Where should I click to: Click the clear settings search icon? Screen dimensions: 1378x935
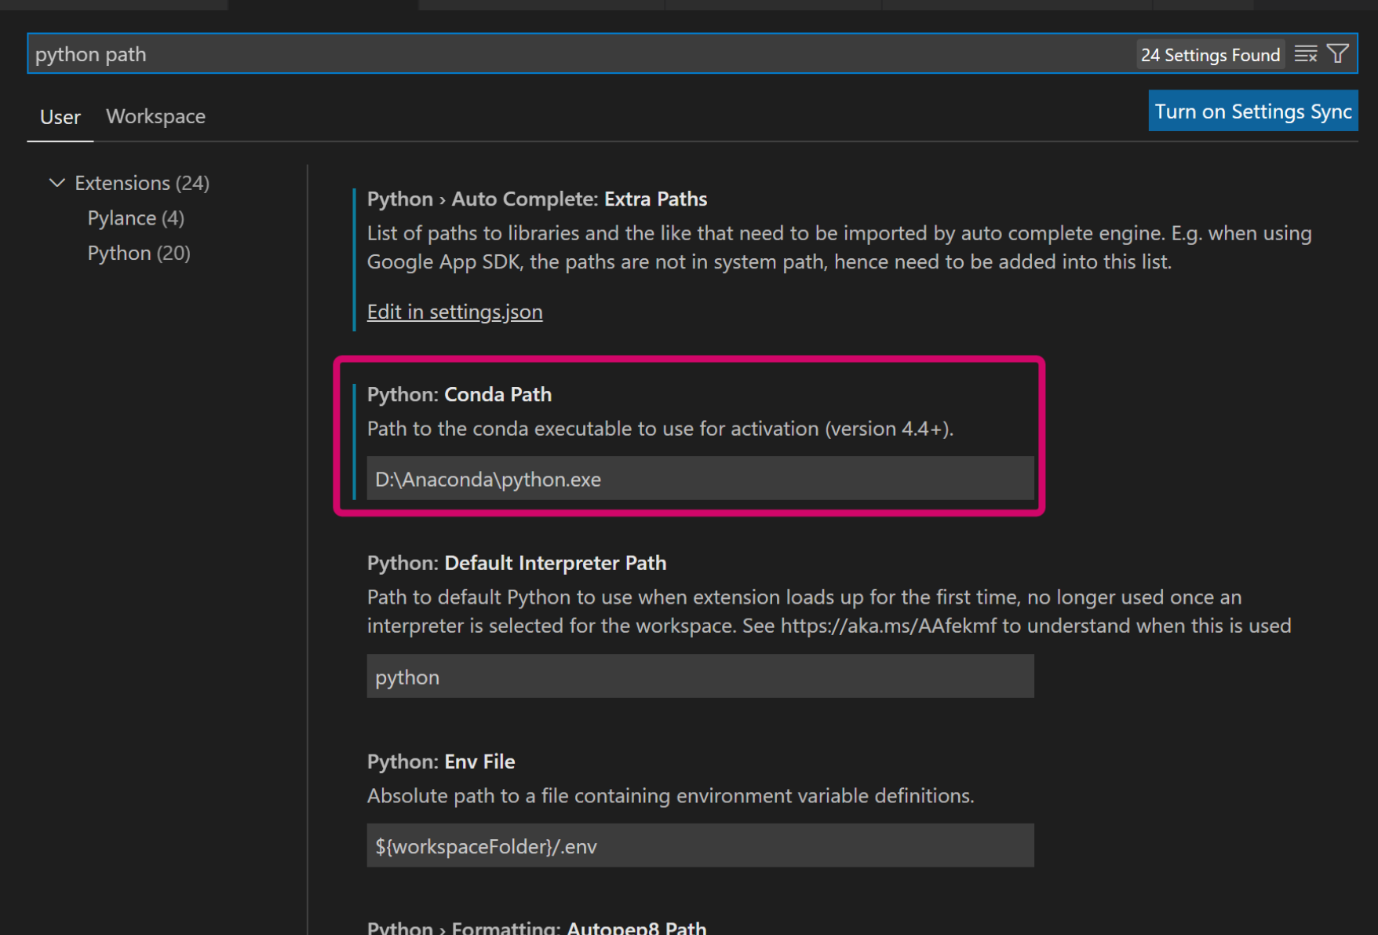click(1306, 54)
